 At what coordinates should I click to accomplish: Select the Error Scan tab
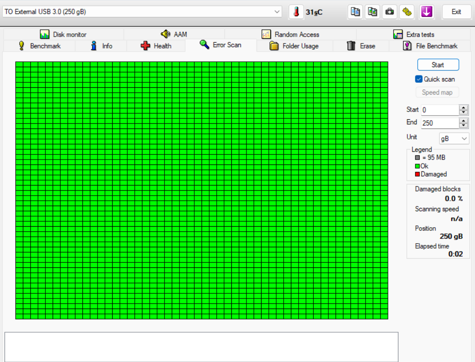(x=220, y=45)
